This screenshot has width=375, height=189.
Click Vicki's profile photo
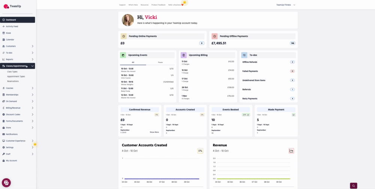pos(128,20)
